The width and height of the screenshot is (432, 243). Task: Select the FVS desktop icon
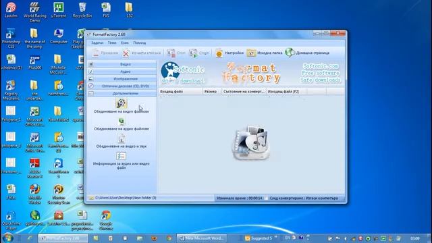tap(106, 10)
